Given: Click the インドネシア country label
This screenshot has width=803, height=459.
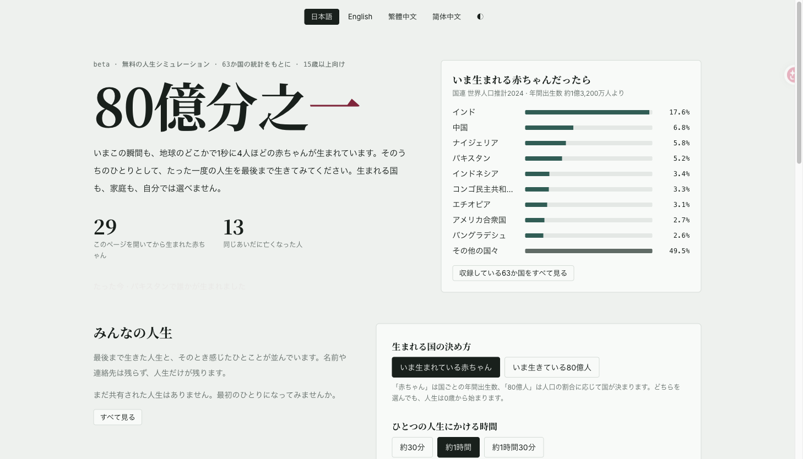Looking at the screenshot, I should (475, 174).
